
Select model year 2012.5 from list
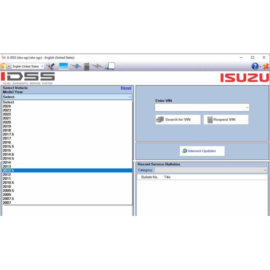pos(67,171)
